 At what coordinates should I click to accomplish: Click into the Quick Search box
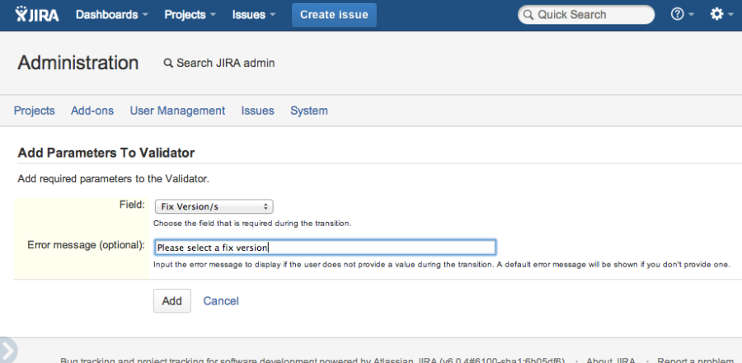[x=586, y=15]
